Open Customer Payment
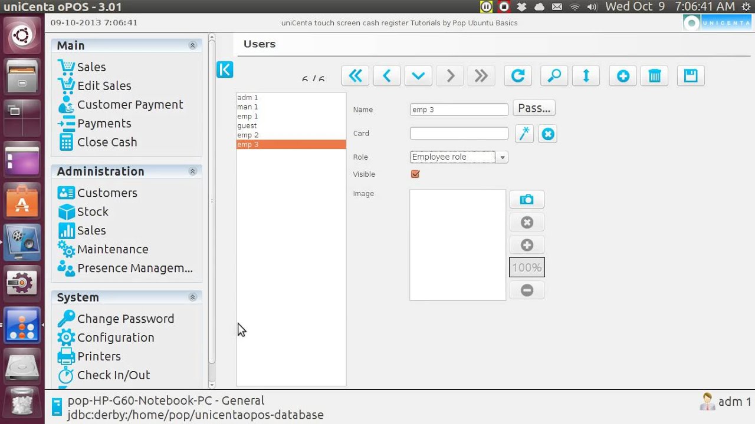Screen dimensions: 755x424 pos(120,105)
